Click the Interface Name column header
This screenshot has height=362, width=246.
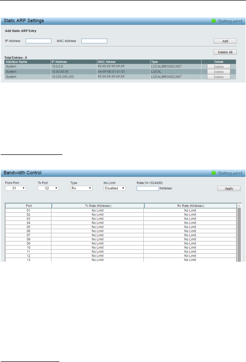pyautogui.click(x=28, y=62)
